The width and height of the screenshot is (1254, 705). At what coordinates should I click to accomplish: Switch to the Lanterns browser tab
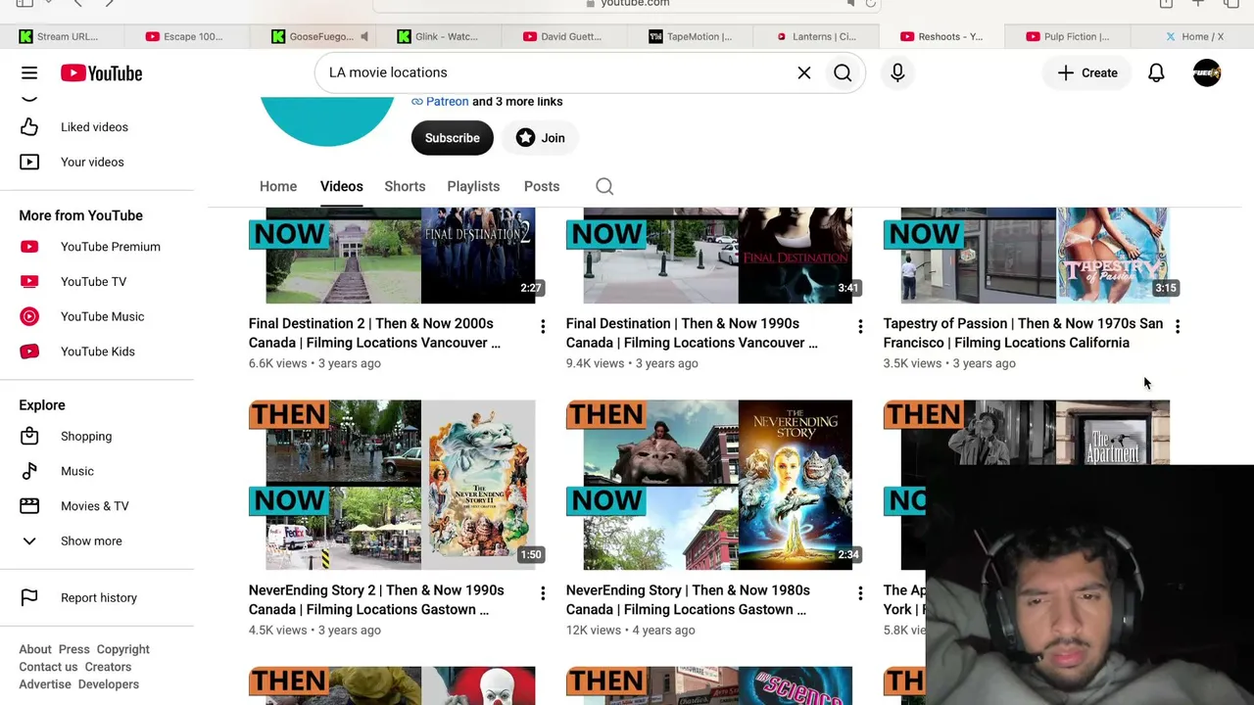tap(815, 36)
